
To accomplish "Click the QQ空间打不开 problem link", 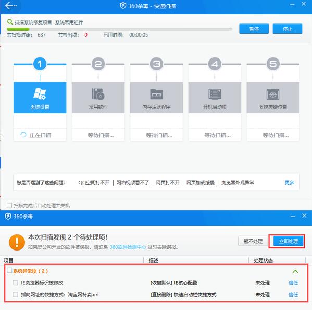I will click(x=94, y=183).
